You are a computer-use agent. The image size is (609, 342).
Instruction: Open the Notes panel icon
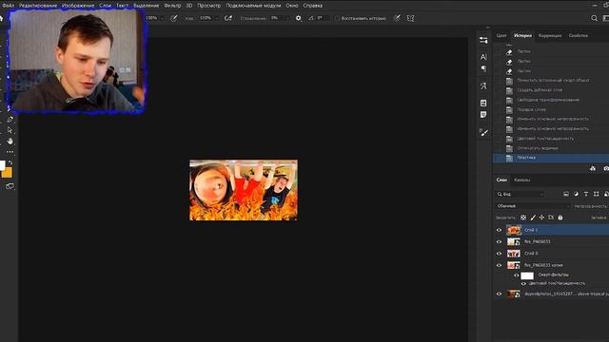483,115
